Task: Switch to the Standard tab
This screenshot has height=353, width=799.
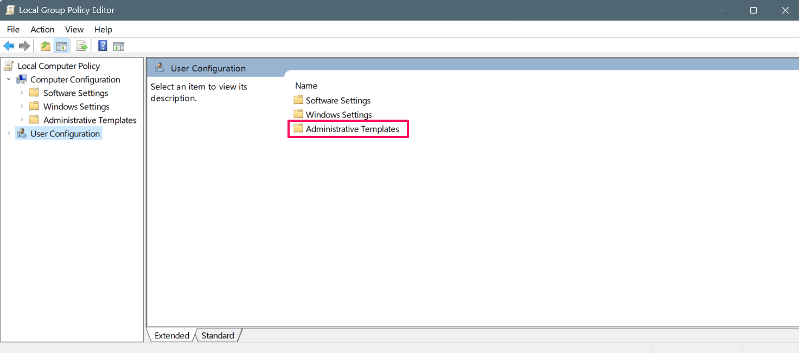Action: (218, 335)
